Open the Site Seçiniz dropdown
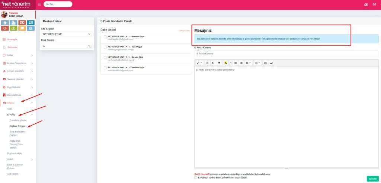Image resolution: width=381 pixels, height=183 pixels. [x=66, y=34]
